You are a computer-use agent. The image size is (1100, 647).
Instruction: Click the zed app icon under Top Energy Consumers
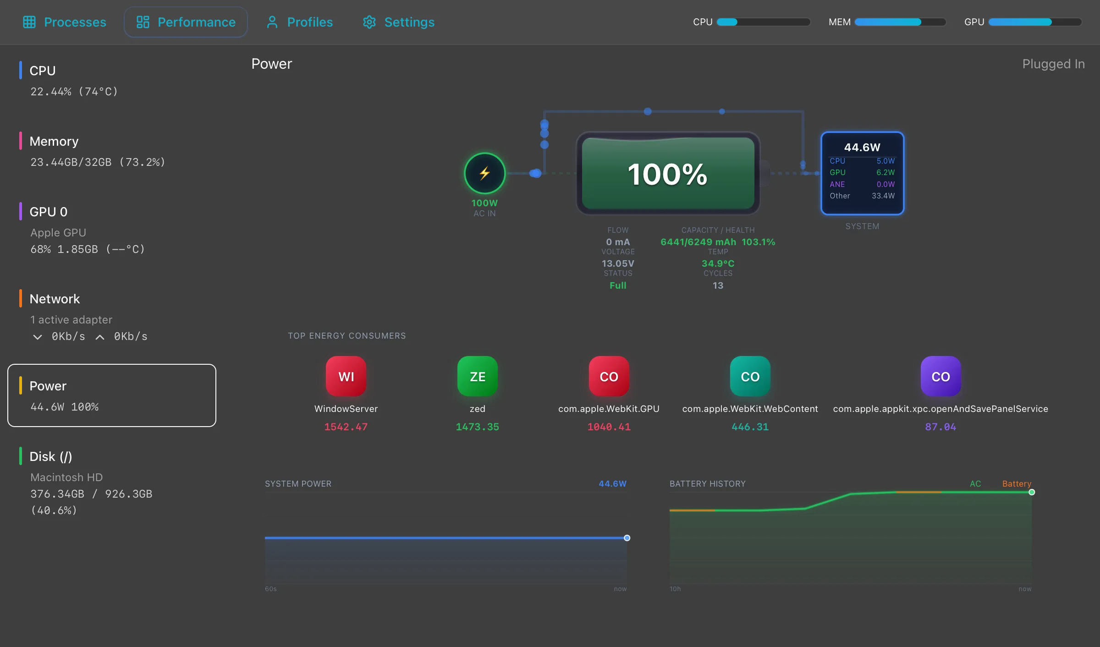click(477, 376)
